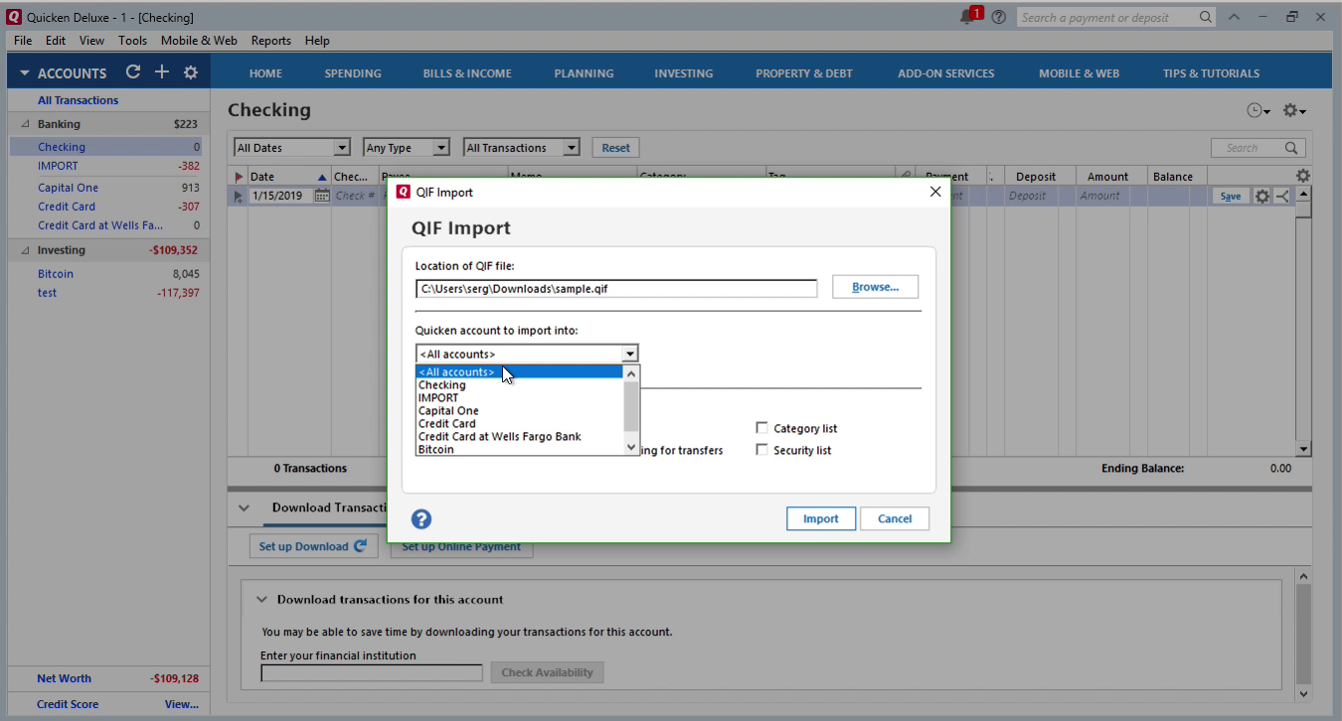Select Capital One in the account dropdown list

pyautogui.click(x=519, y=411)
